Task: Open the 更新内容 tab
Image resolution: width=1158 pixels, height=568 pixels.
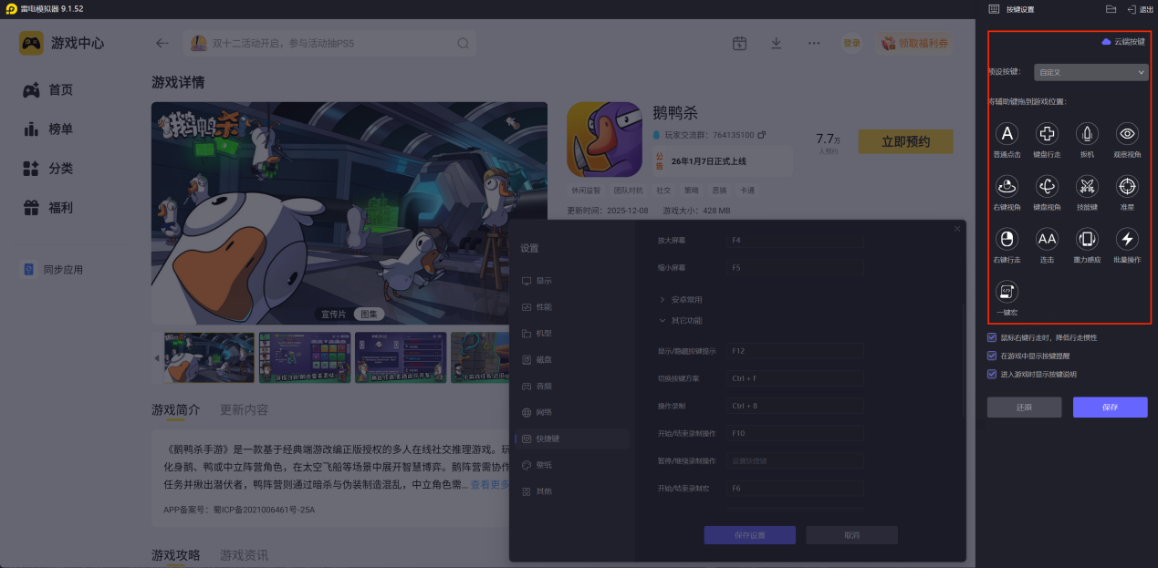Action: click(245, 410)
